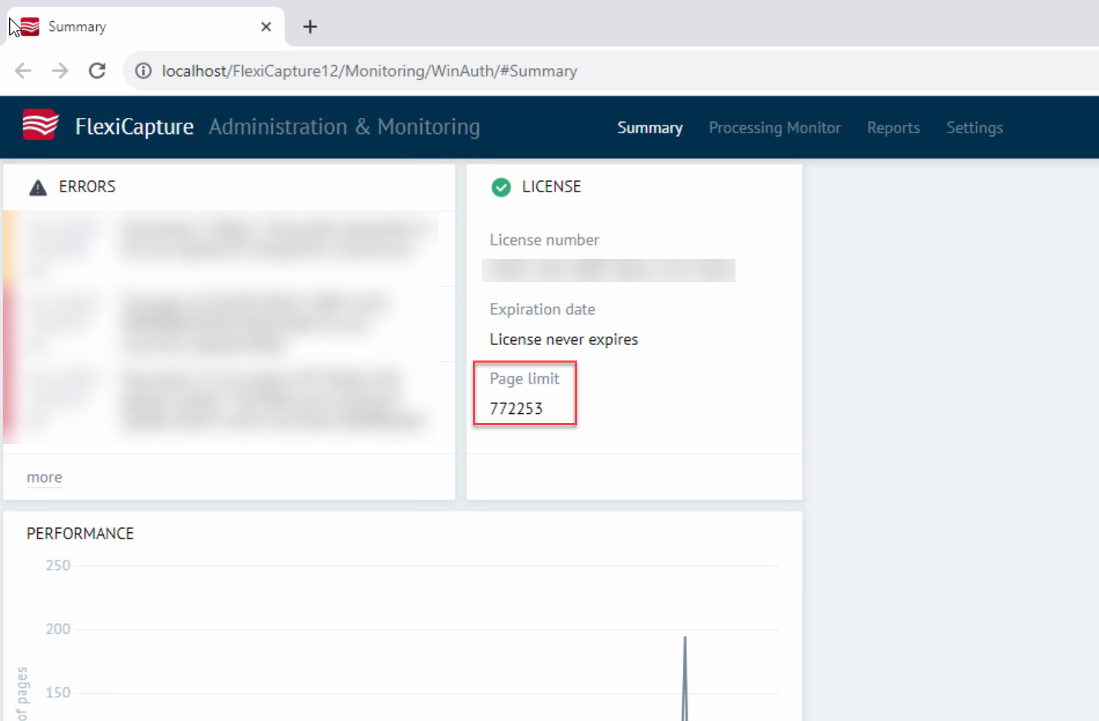Click the 200 value on the chart axis
Viewport: 1099px width, 721px height.
58,629
